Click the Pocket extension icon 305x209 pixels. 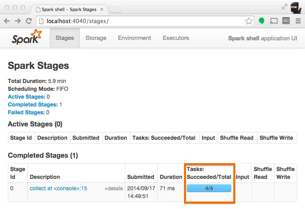click(x=286, y=21)
